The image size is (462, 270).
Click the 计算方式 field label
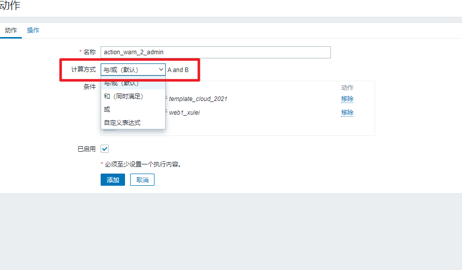83,70
